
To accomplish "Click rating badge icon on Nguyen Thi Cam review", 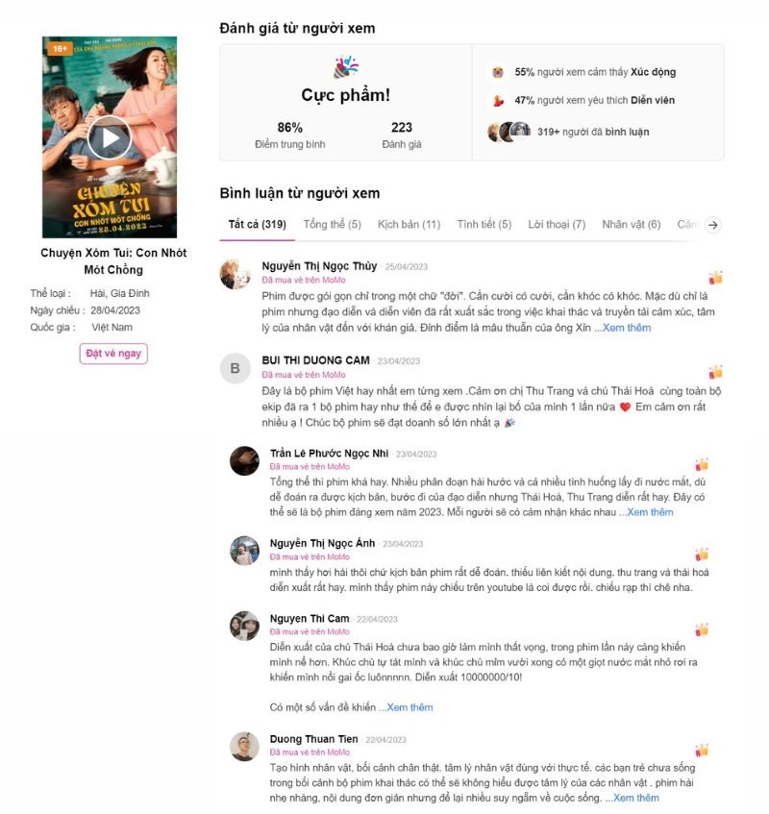I will (x=702, y=629).
